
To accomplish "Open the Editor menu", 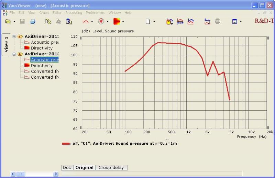I will click(x=57, y=13).
